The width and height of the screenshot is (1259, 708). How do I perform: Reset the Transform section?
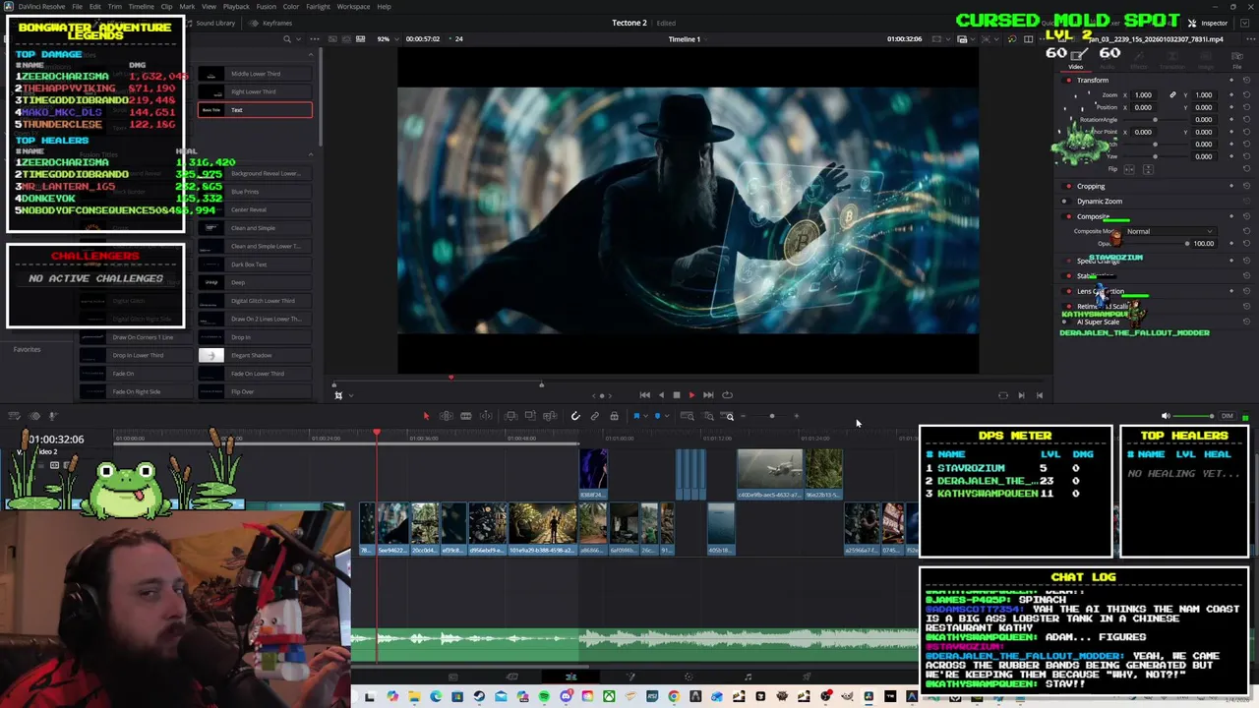coord(1247,81)
